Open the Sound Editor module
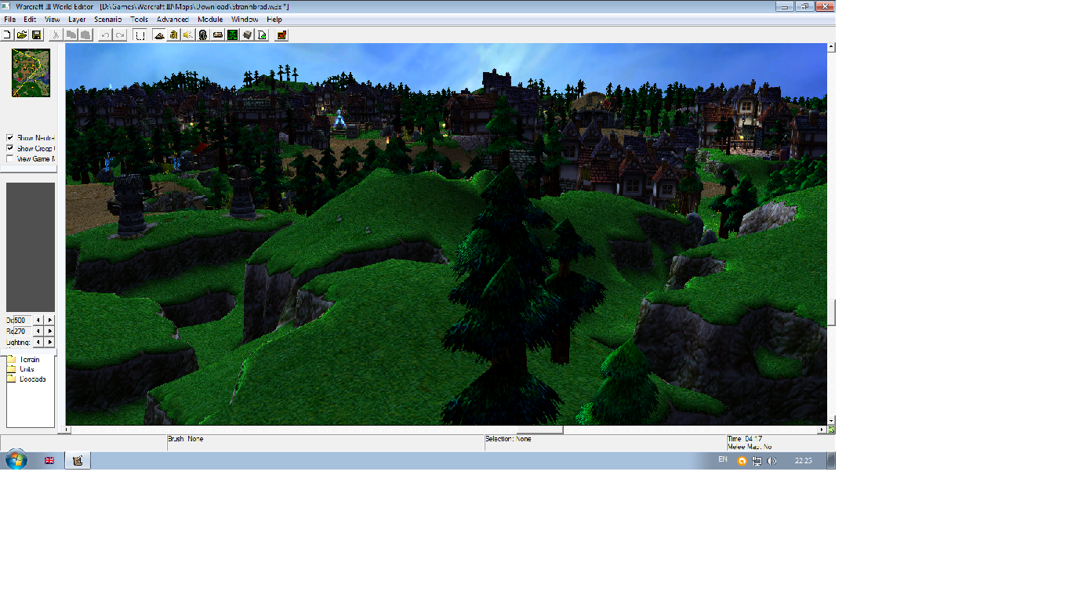1071x602 pixels. [188, 34]
